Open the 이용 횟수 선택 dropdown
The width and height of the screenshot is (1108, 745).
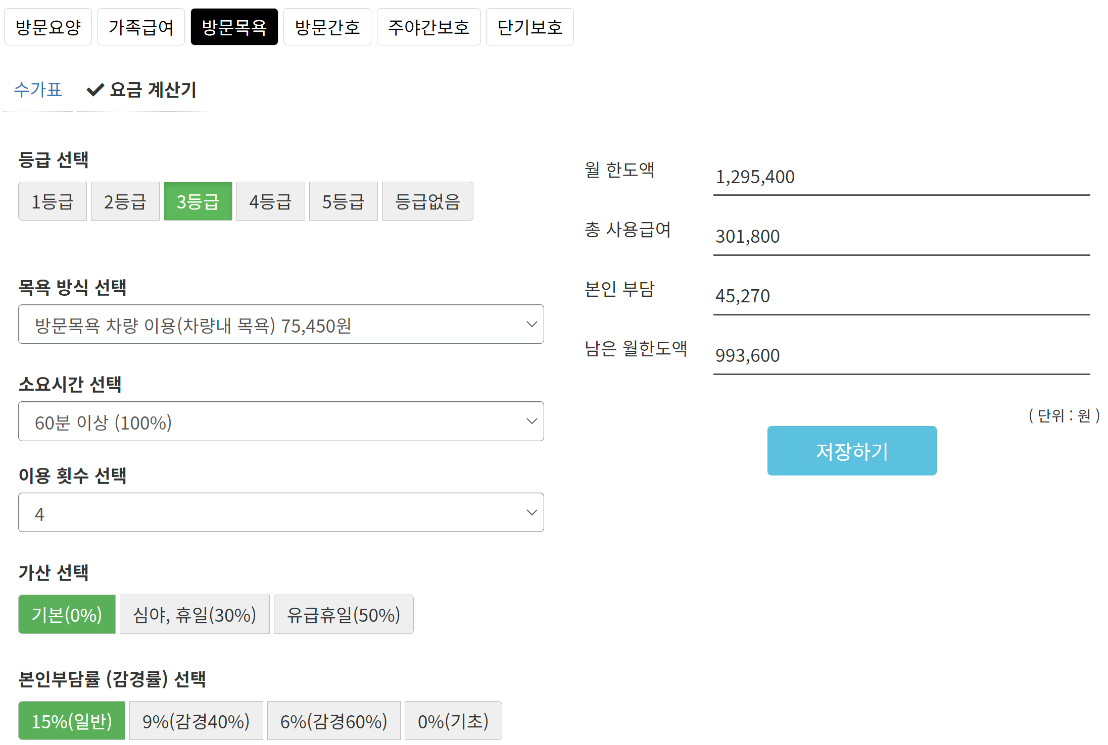pos(281,513)
